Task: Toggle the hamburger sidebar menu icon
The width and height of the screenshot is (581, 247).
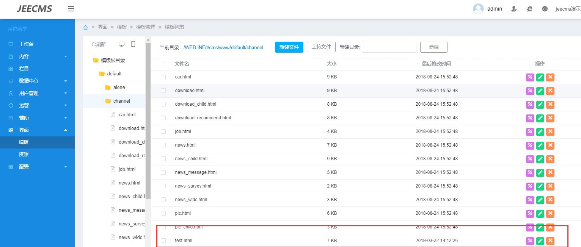Action: point(71,9)
